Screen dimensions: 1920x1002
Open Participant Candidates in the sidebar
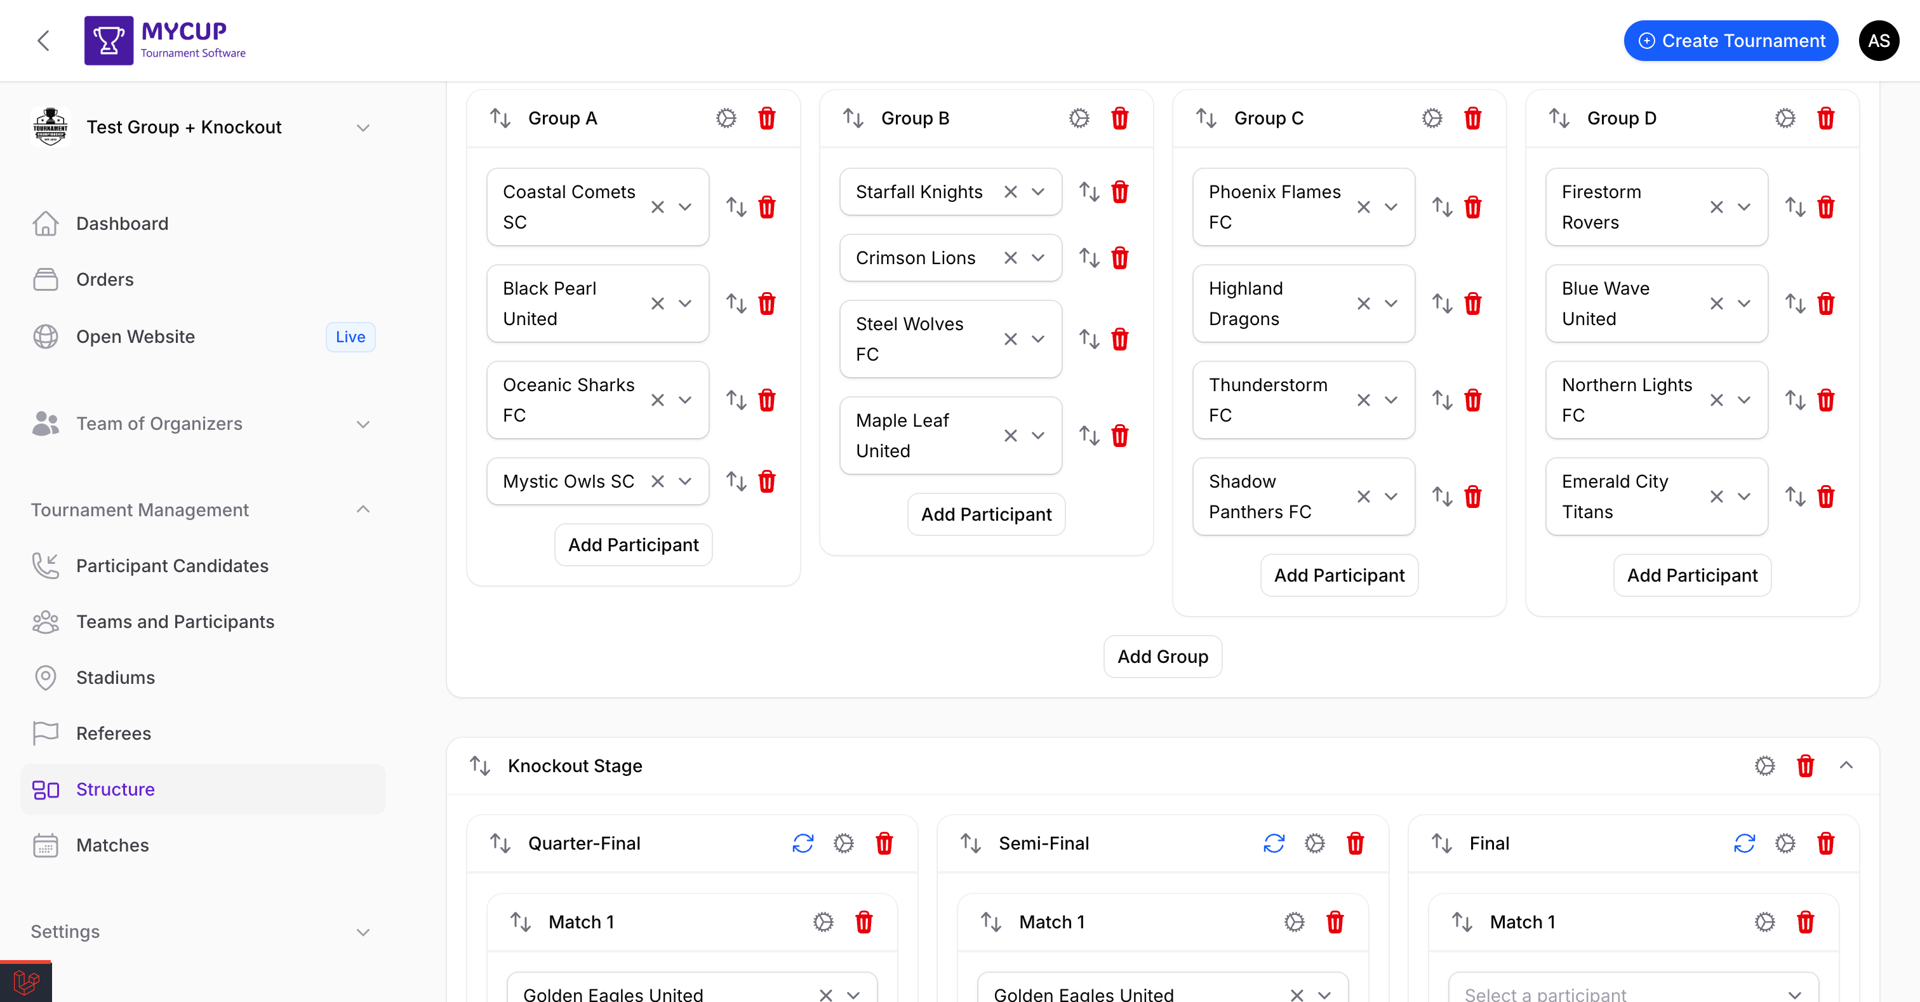pos(171,566)
